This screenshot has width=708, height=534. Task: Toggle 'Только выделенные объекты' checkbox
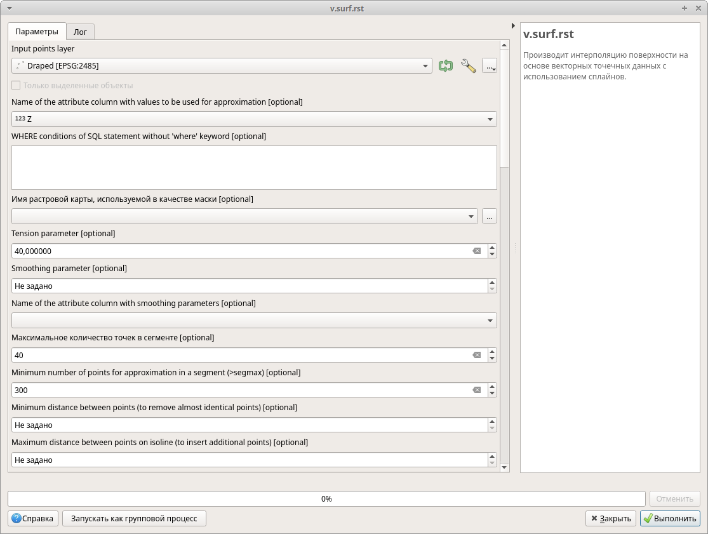(x=17, y=85)
